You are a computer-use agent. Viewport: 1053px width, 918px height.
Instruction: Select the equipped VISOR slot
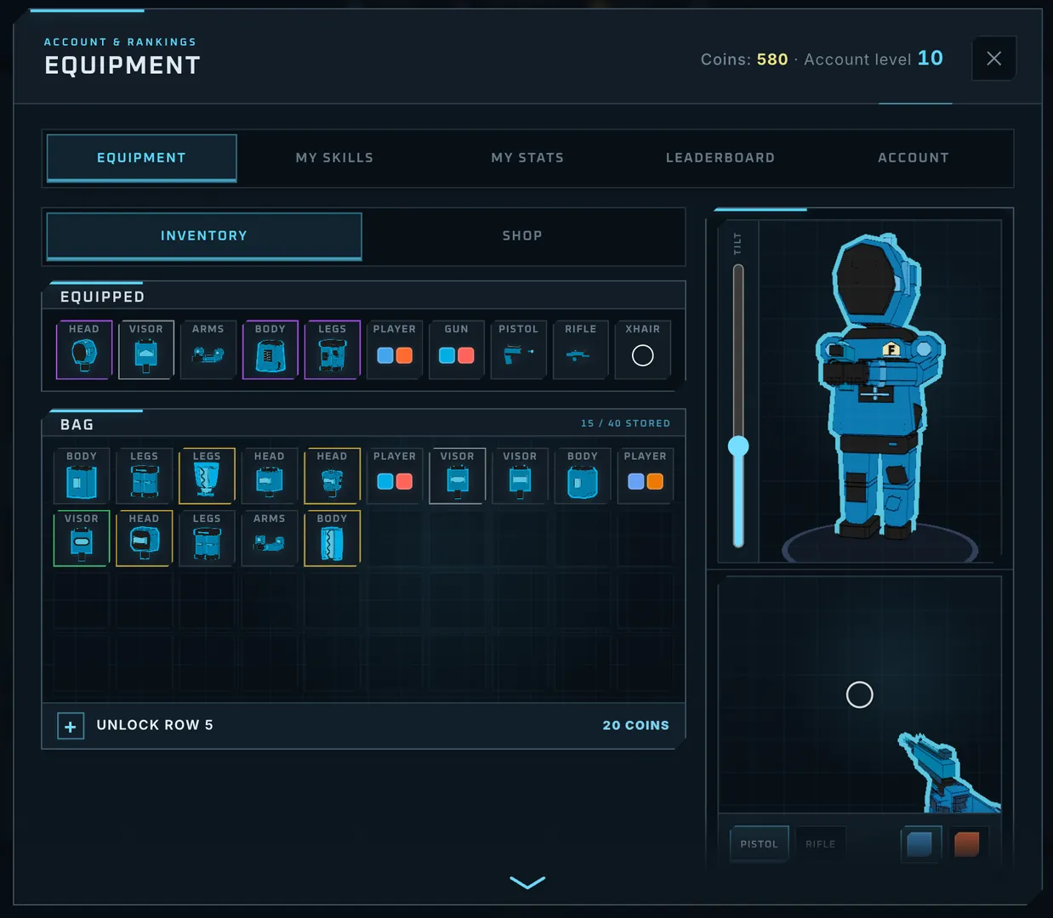pos(146,349)
